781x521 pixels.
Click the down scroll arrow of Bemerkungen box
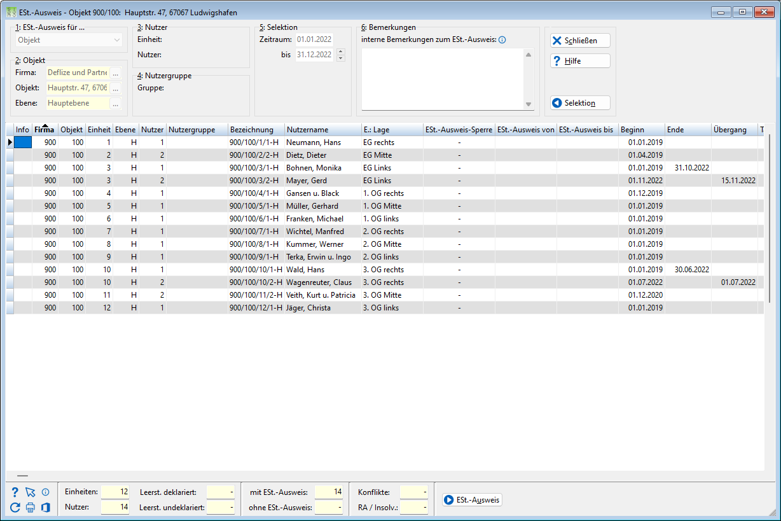point(529,104)
